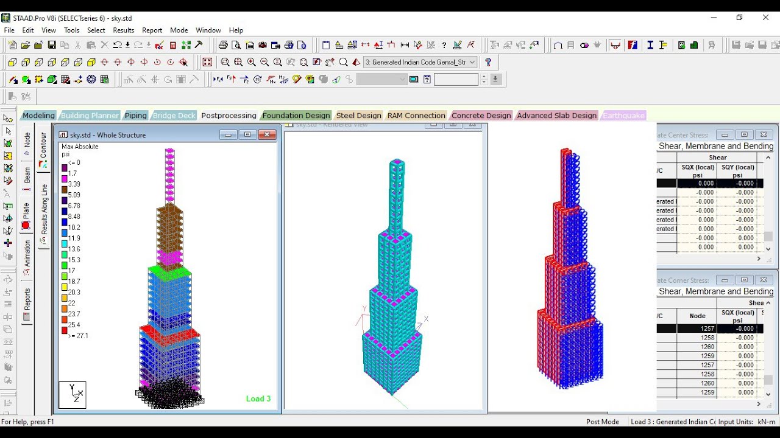Open the Report menu
This screenshot has width=780, height=438.
point(152,30)
